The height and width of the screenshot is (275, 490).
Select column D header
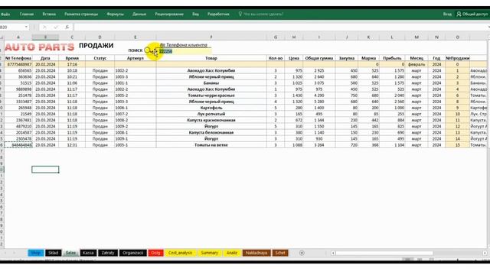tap(100, 37)
